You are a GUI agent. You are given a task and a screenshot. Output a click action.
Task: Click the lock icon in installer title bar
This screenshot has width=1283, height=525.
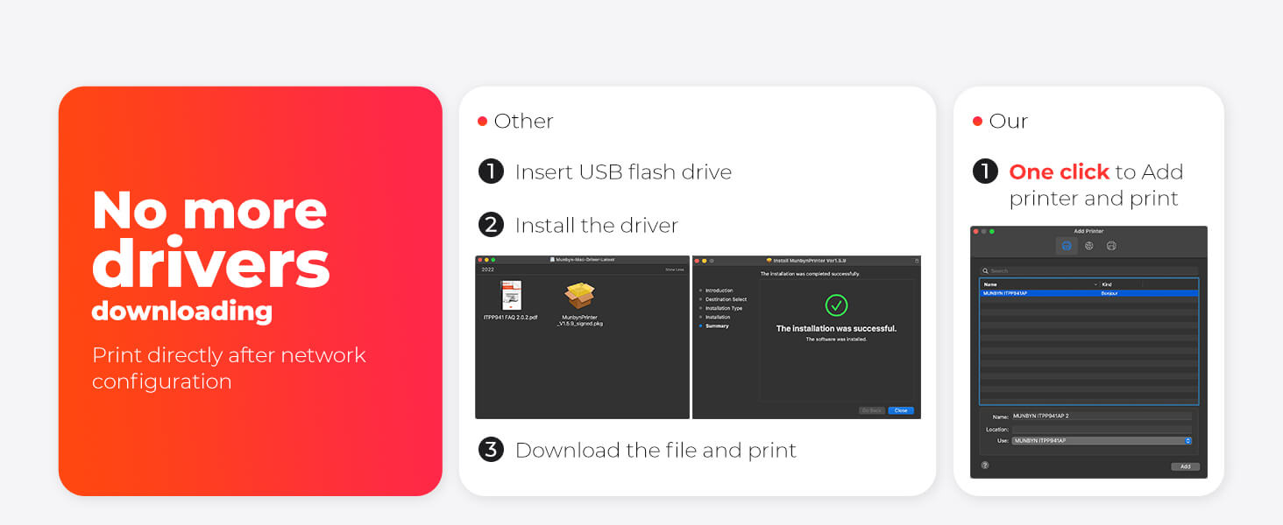point(916,260)
